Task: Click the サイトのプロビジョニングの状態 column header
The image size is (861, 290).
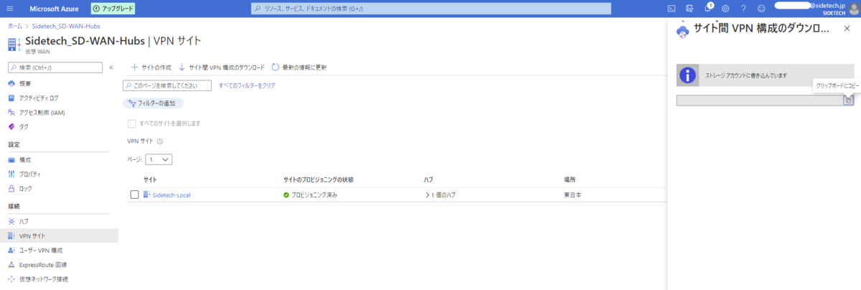Action: click(319, 179)
